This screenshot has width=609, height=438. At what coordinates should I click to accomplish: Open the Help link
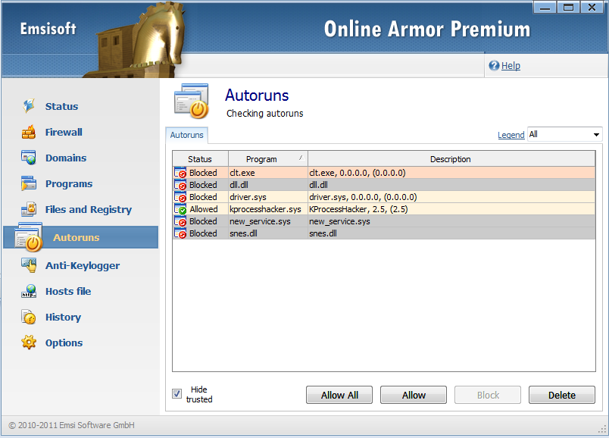[x=511, y=66]
